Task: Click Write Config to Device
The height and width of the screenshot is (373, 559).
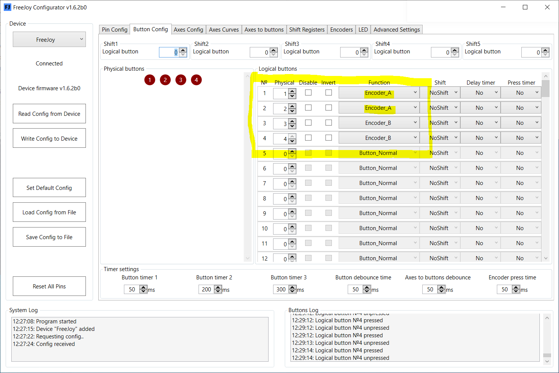Action: (49, 138)
